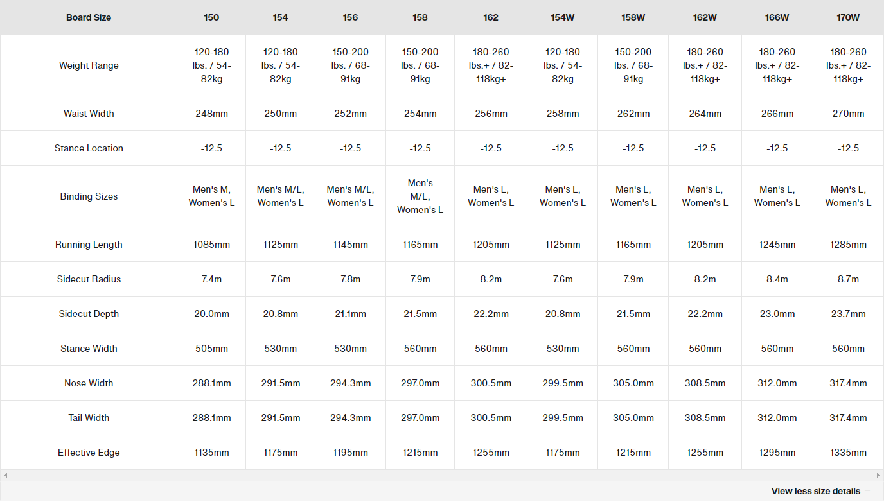Image resolution: width=884 pixels, height=502 pixels.
Task: Click the 248mm waist width cell
Action: [x=211, y=114]
